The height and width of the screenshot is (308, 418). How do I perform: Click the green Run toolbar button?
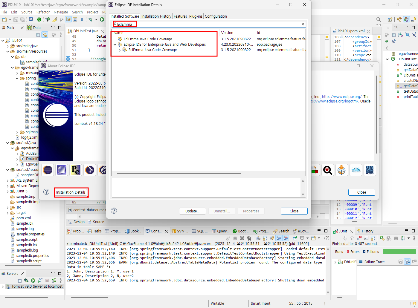(102, 19)
